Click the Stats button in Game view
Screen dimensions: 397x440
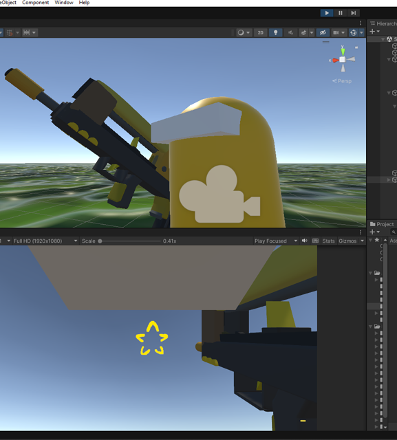(x=328, y=241)
